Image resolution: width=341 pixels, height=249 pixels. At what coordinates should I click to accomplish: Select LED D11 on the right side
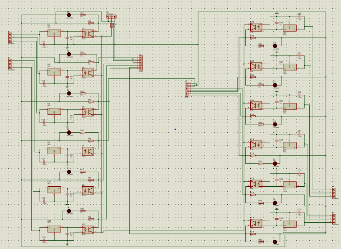tap(275, 85)
